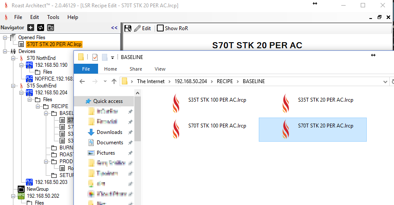
Task: Click the add (plus) icon in Navigator
Action: click(x=31, y=28)
